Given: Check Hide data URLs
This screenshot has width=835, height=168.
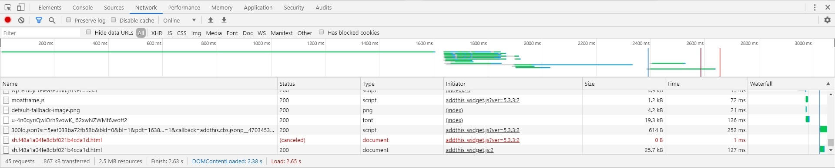Looking at the screenshot, I should pyautogui.click(x=89, y=32).
